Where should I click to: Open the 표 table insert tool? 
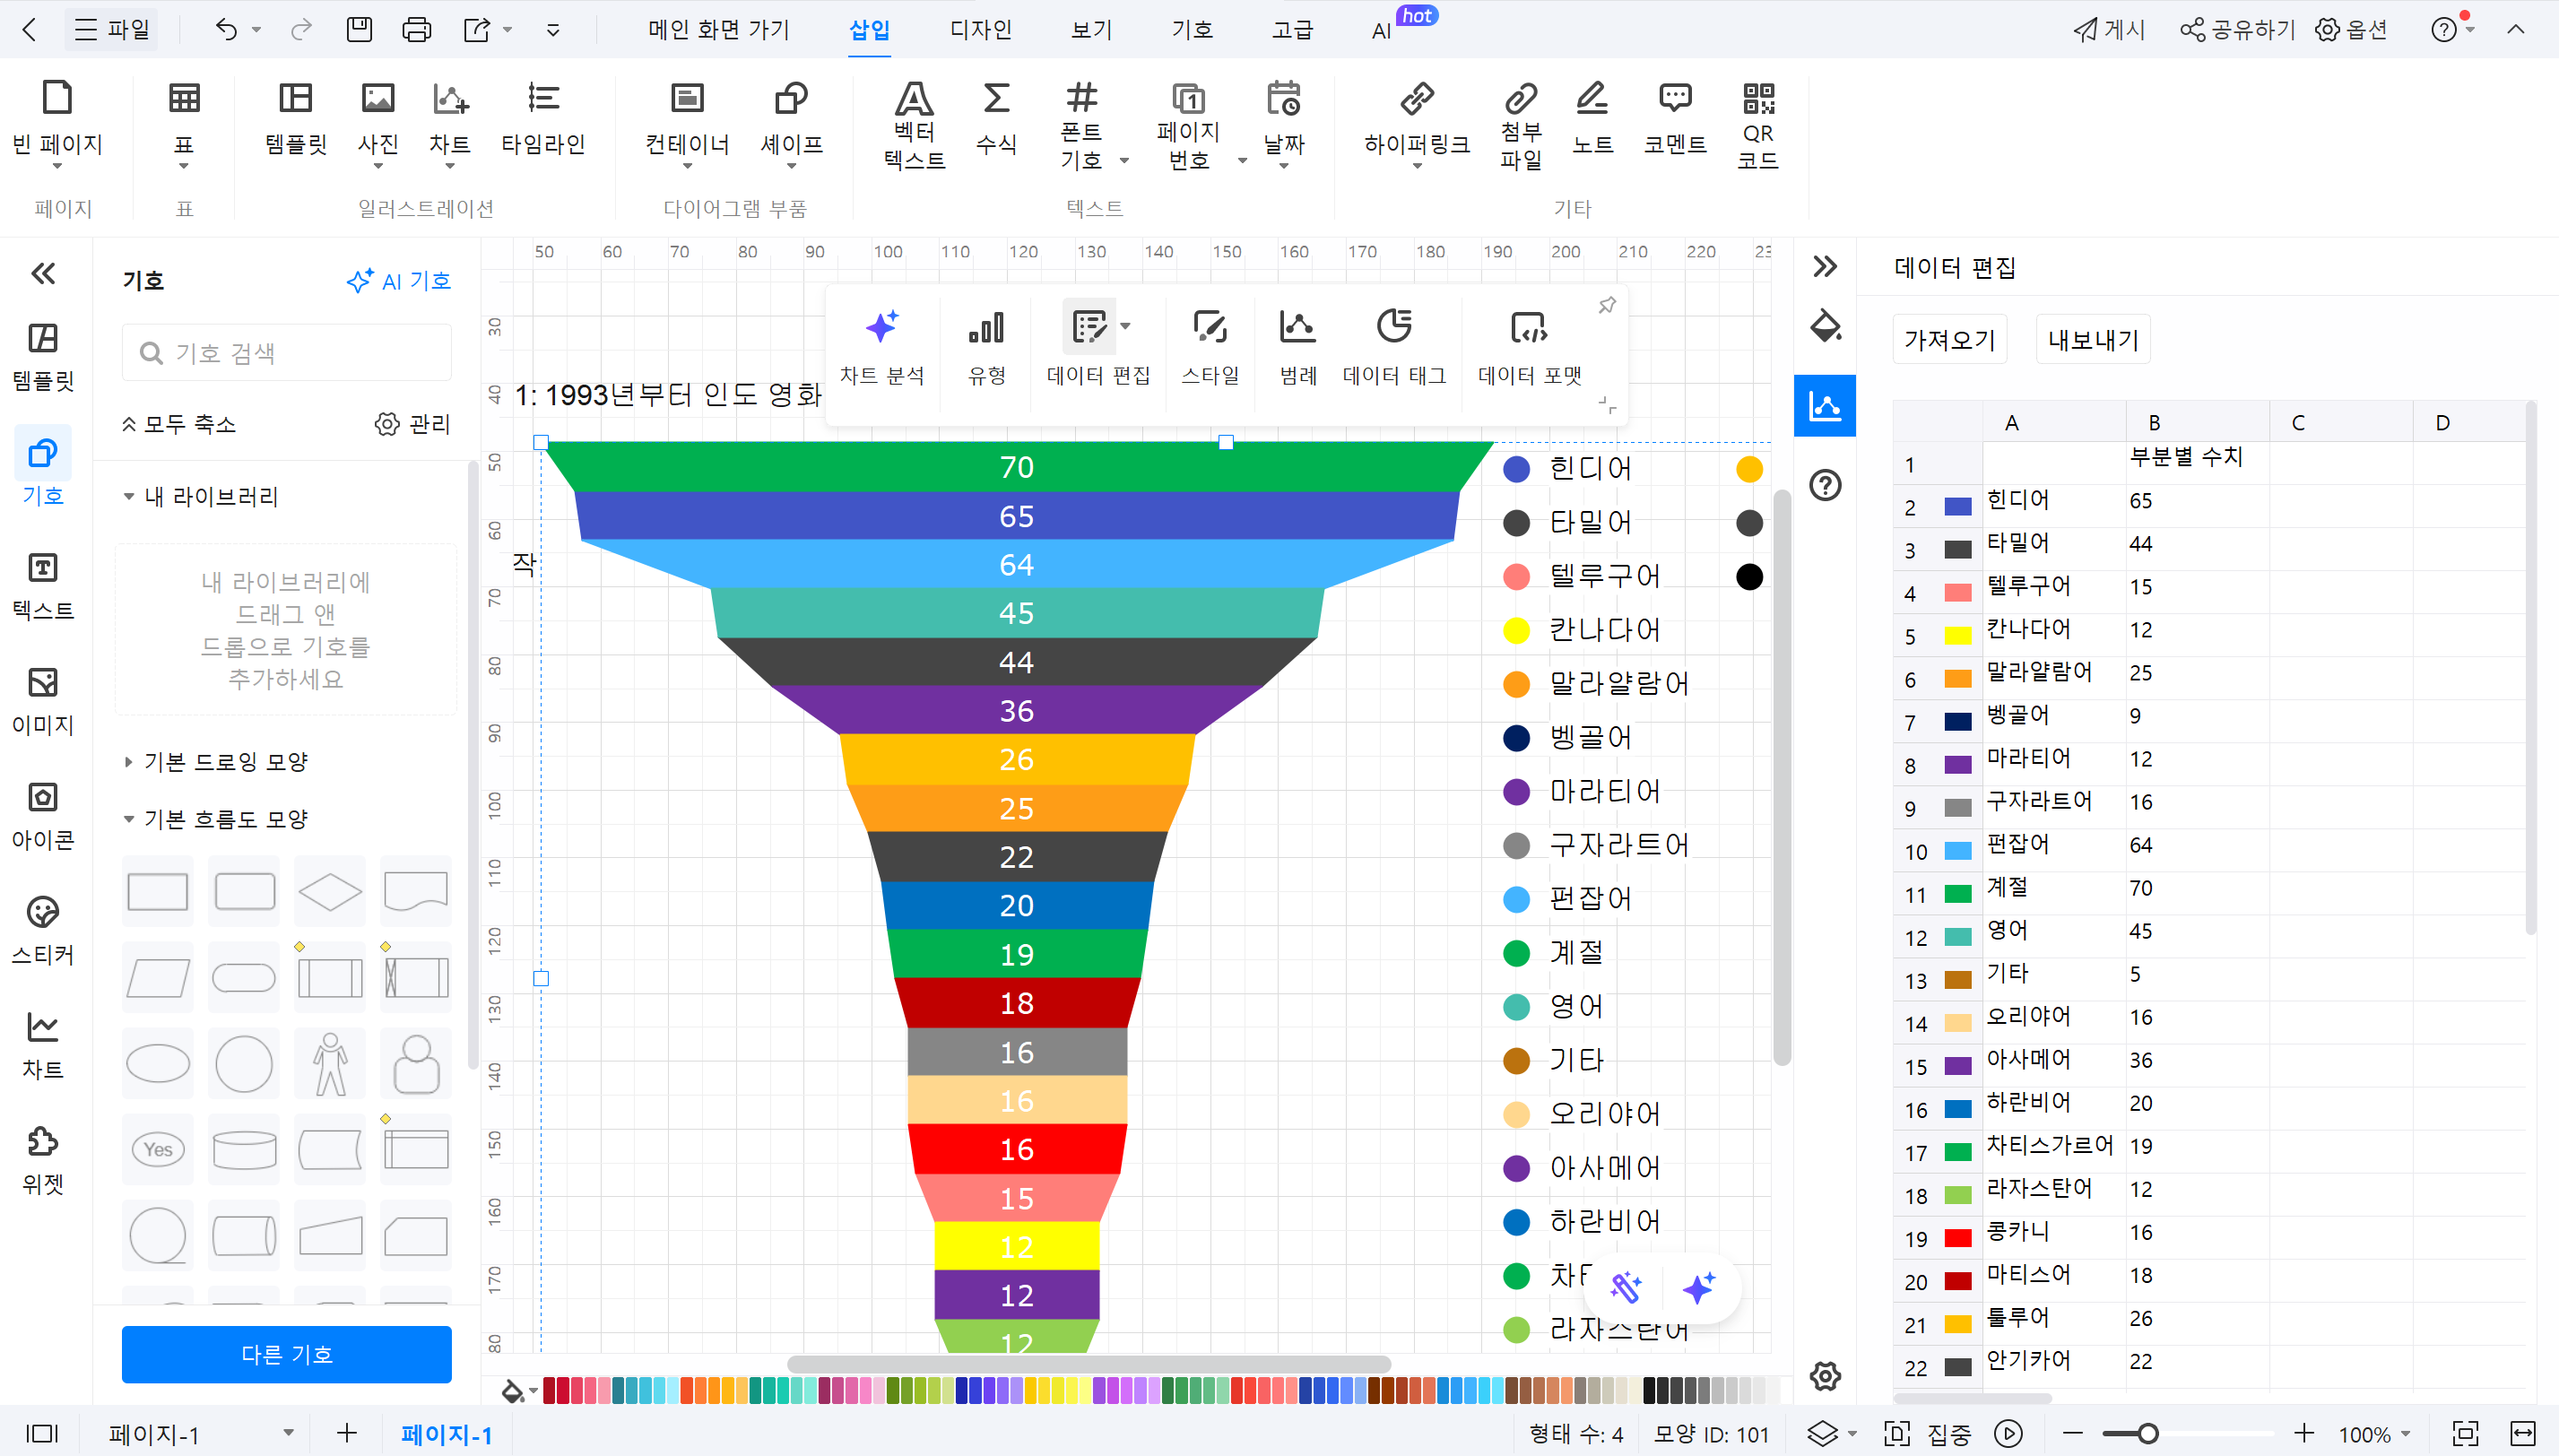184,122
